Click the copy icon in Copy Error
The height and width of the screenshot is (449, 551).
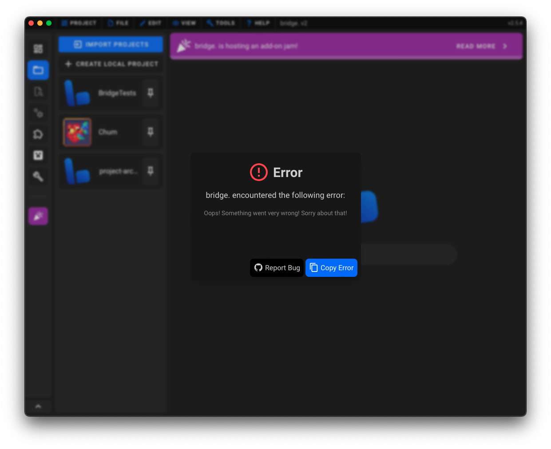313,268
